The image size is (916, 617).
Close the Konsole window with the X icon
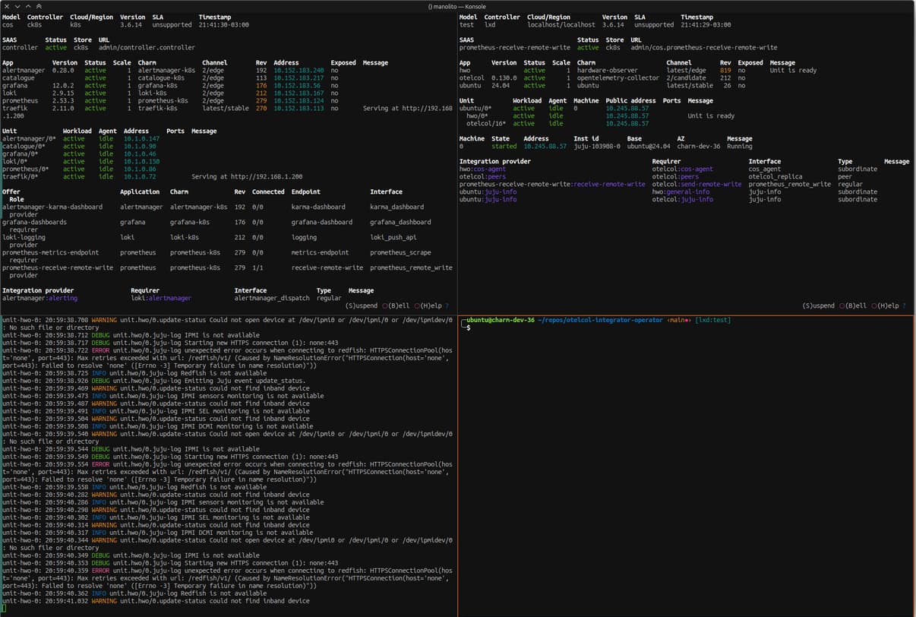pyautogui.click(x=6, y=6)
